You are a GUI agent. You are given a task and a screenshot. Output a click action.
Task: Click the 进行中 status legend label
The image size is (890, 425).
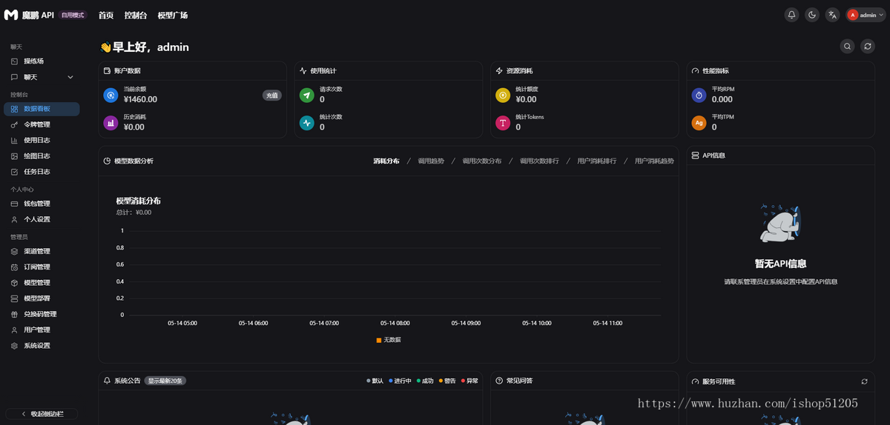[x=402, y=381]
